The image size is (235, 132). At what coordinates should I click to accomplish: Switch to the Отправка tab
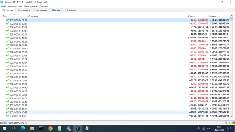(23, 10)
